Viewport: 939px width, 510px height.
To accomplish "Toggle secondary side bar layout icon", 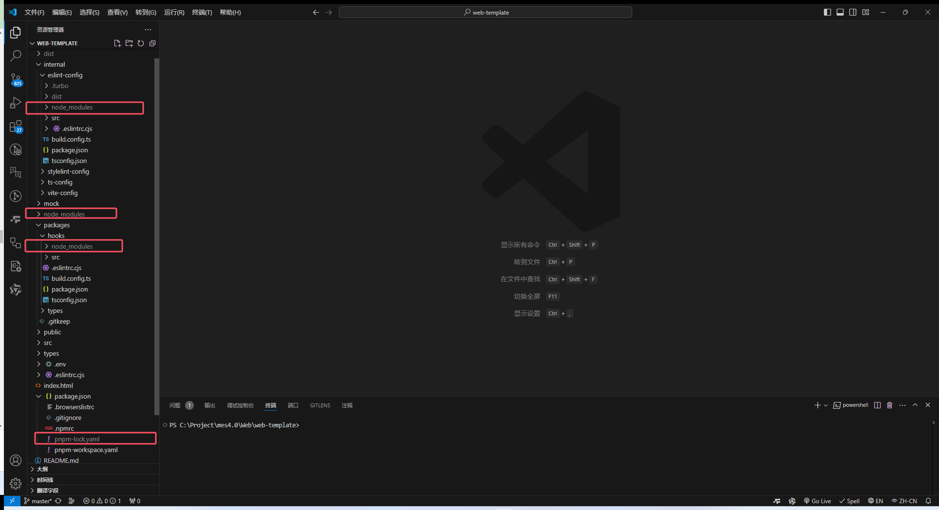I will tap(853, 12).
